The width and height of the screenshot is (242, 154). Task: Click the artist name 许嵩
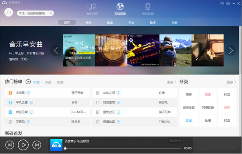coord(162,93)
